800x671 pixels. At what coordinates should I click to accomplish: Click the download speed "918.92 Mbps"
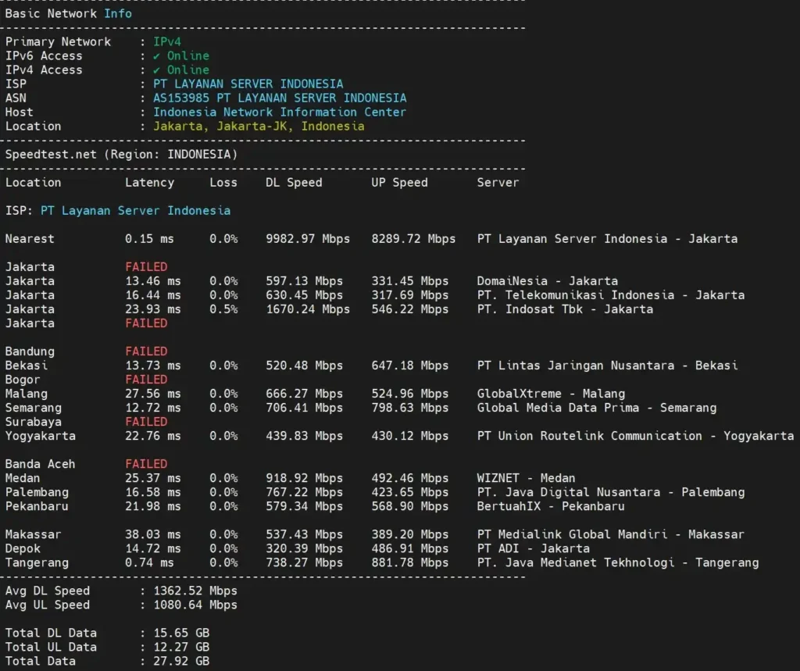pos(305,479)
